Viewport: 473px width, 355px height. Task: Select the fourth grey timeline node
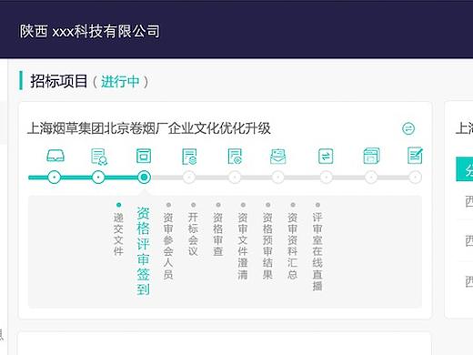[x=189, y=177]
